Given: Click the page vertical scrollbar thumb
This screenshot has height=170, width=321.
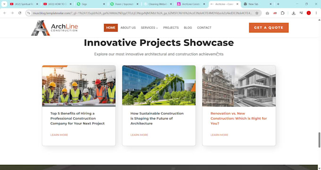Looking at the screenshot, I should click(319, 140).
